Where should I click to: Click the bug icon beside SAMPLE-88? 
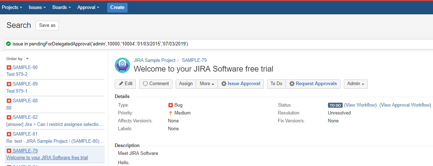[9, 101]
